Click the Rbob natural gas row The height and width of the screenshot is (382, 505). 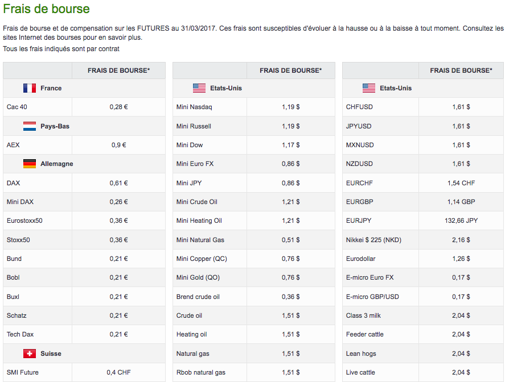[x=201, y=372]
